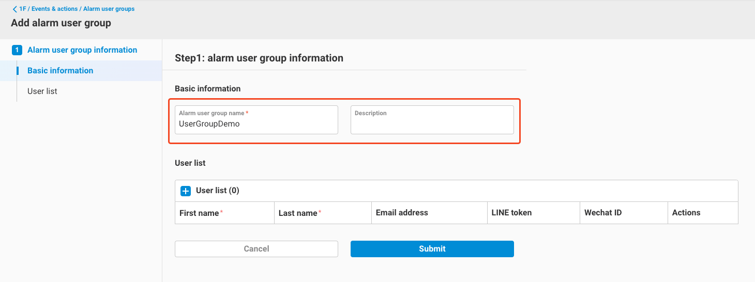Return to Alarm user groups via breadcrumb
The height and width of the screenshot is (282, 755).
click(109, 9)
